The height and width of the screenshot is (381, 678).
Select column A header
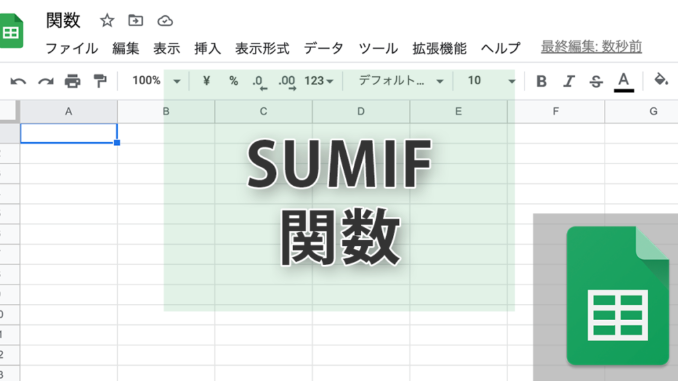(x=69, y=112)
